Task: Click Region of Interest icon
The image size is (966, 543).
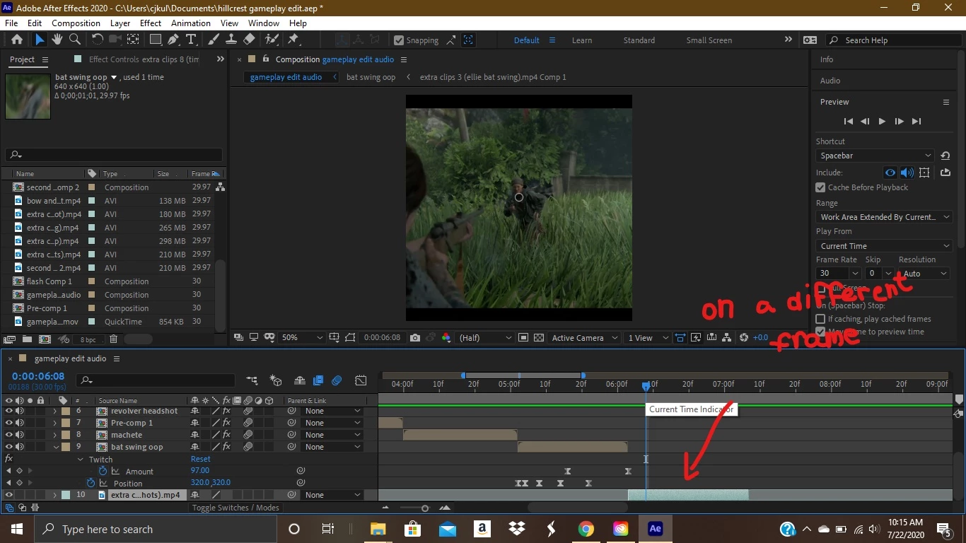Action: click(x=523, y=338)
